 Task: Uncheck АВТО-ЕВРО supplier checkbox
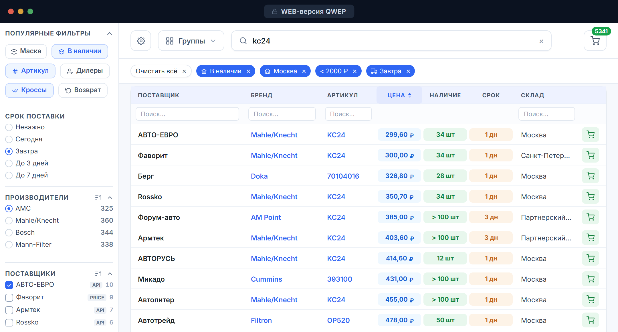pos(9,285)
